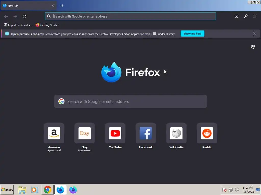The height and width of the screenshot is (195, 261).
Task: Minimize the Firefox window
Action: click(x=249, y=2)
